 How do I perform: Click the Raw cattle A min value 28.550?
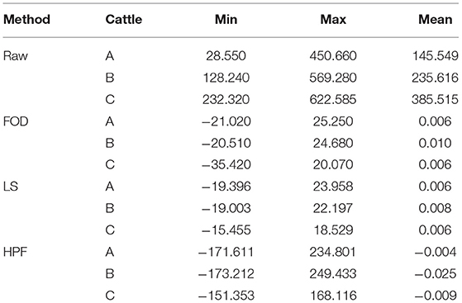pyautogui.click(x=226, y=55)
